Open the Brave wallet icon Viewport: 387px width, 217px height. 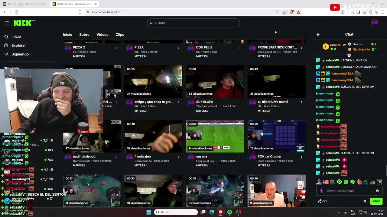coord(364,12)
